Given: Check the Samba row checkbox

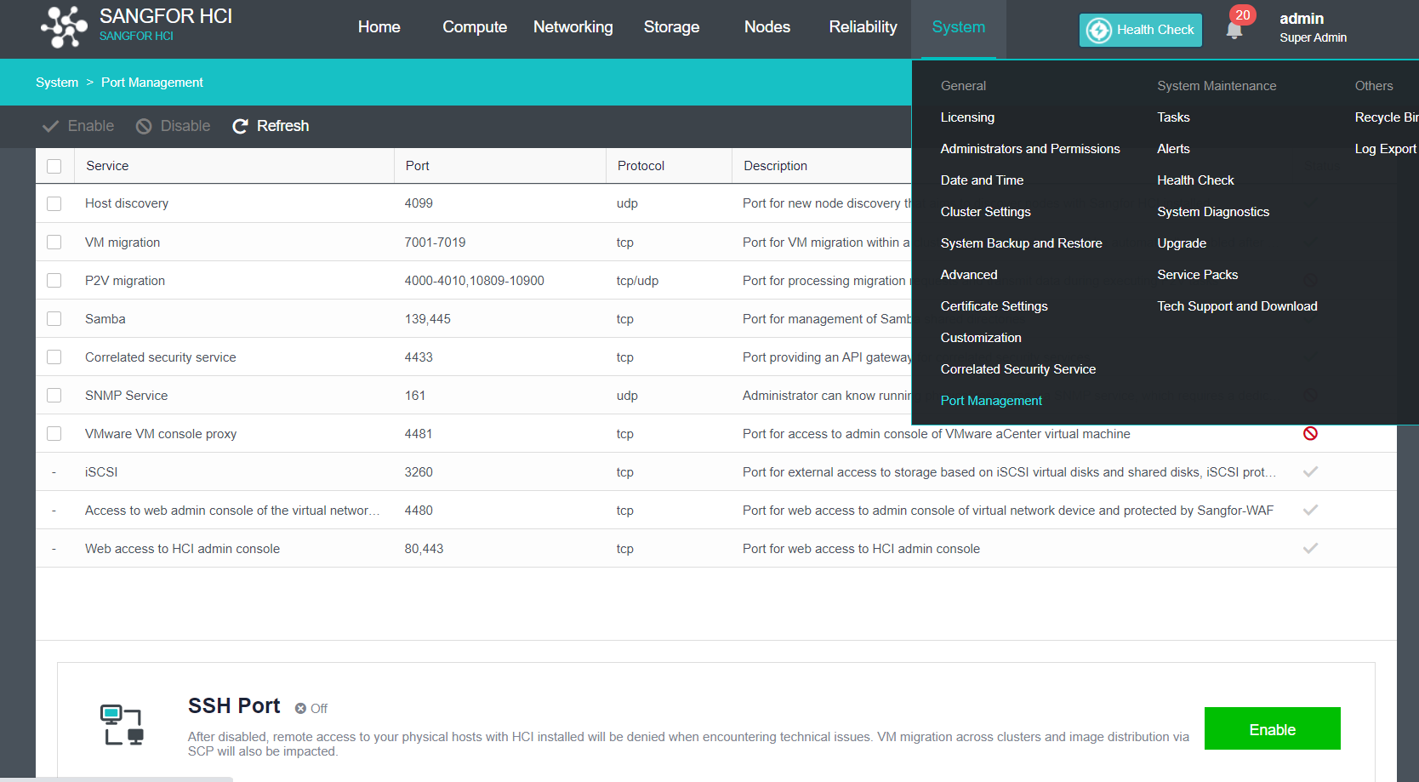Looking at the screenshot, I should [54, 319].
